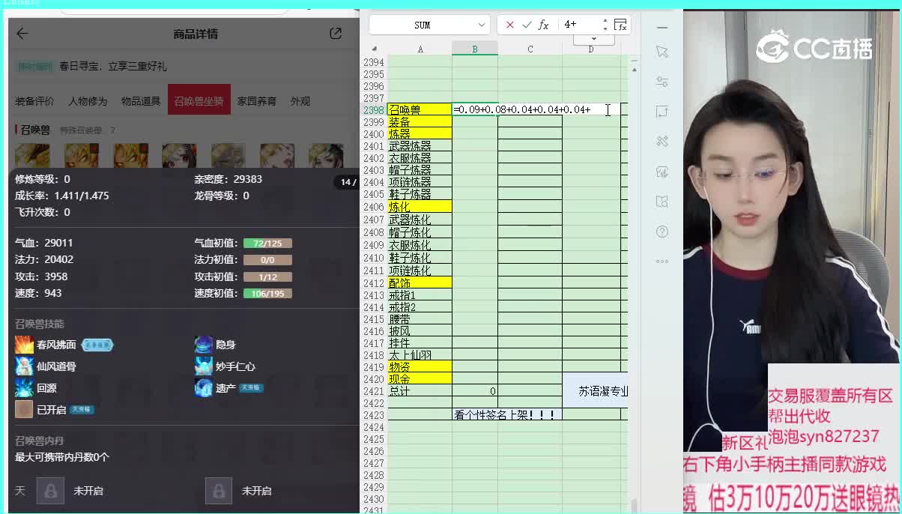
Task: Click the second locked 未开启 inner pill slot
Action: click(x=219, y=491)
